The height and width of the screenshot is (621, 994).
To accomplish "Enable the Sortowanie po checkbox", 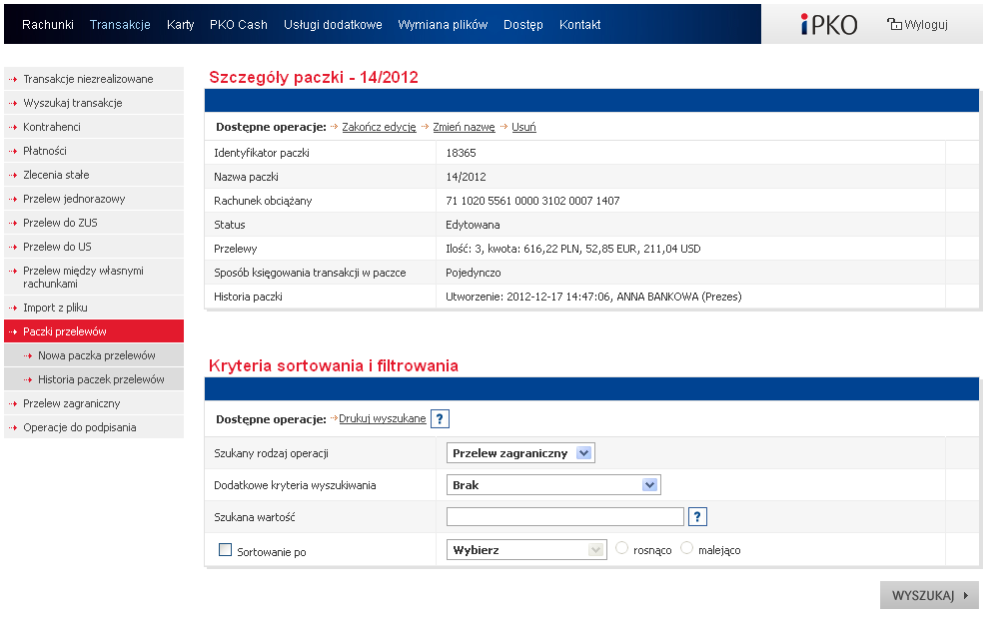I will click(x=225, y=549).
